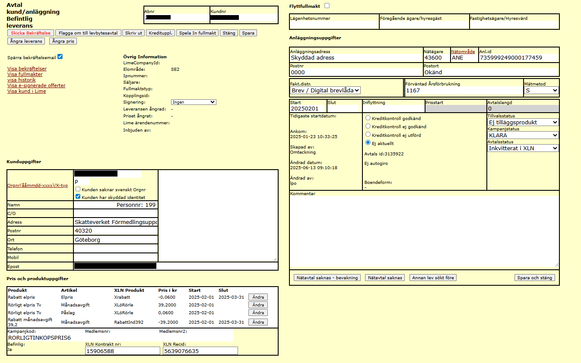Enable the Flyttfullmakt checkbox
Viewport: 581px width, 363px height.
[327, 6]
